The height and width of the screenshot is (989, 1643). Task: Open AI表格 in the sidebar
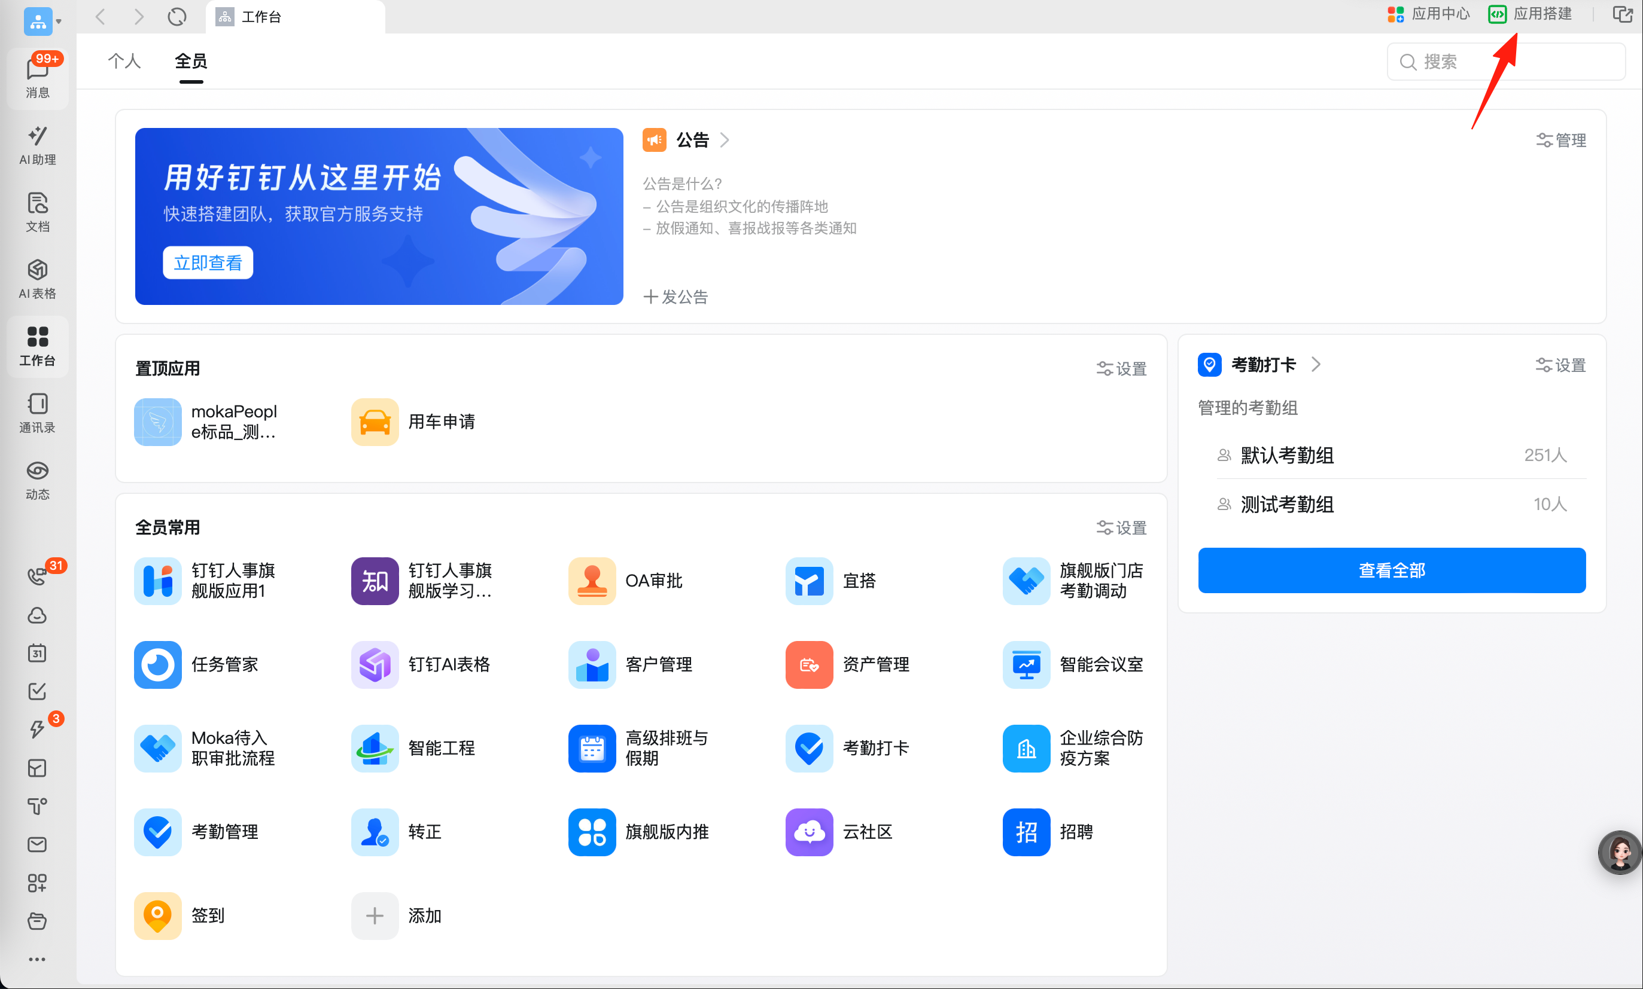pos(37,279)
